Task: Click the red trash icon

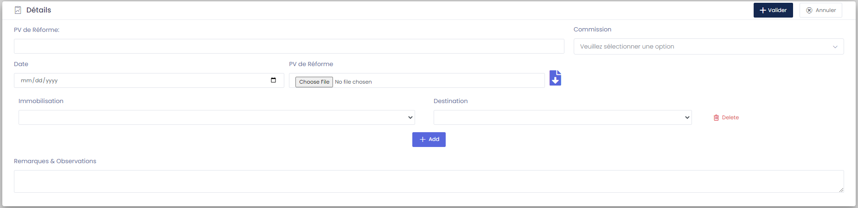Action: click(x=716, y=118)
